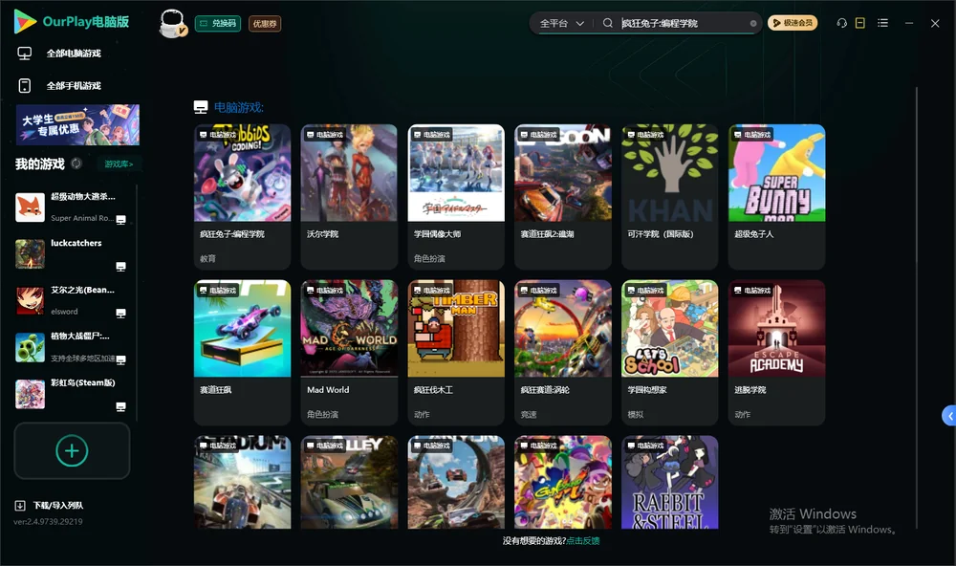Open the 逃脱学院 Escape Academy card
The height and width of the screenshot is (566, 956).
pos(776,352)
